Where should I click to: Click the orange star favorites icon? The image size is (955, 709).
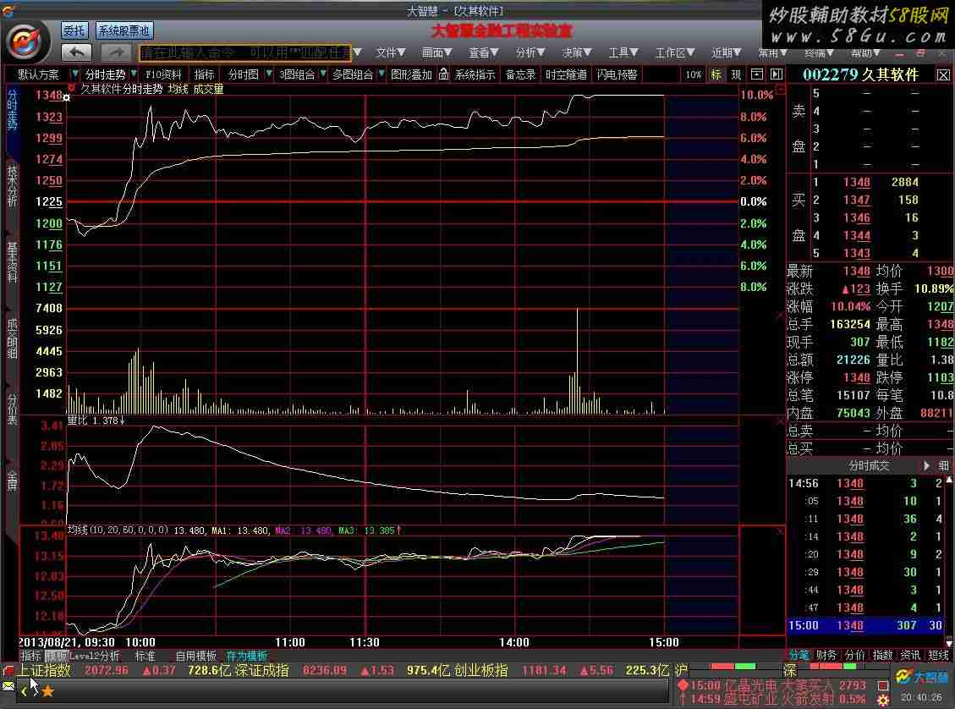point(47,690)
